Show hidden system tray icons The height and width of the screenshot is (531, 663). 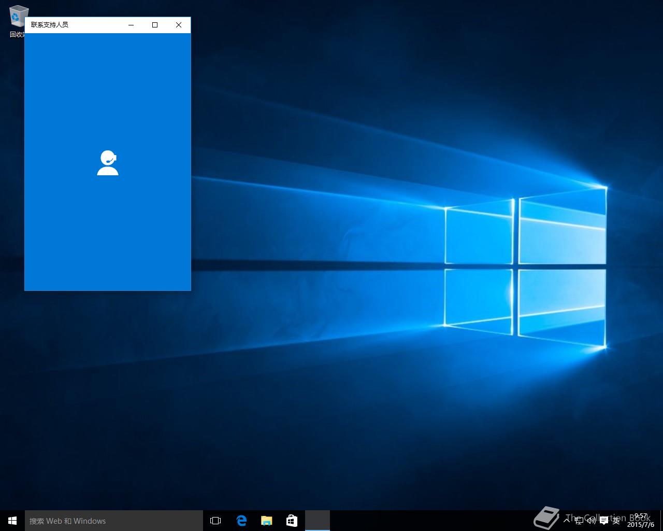[567, 521]
